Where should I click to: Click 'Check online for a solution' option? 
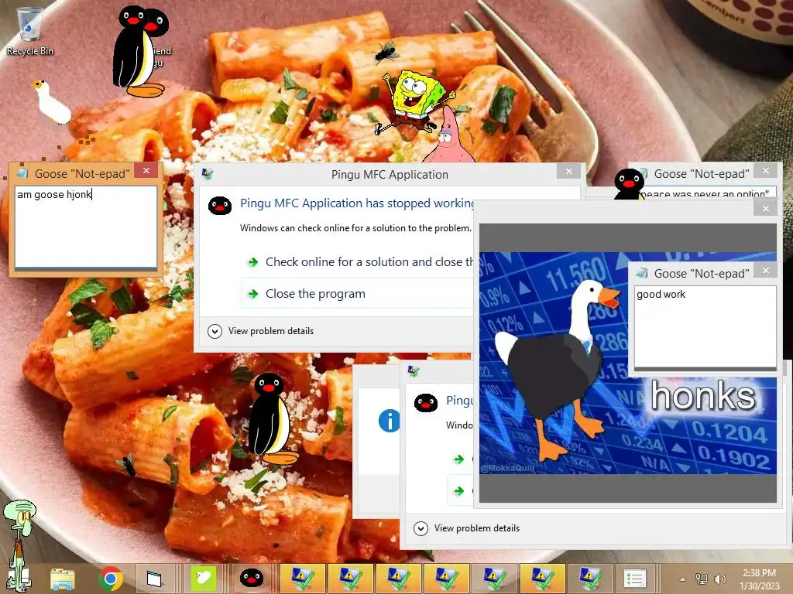click(x=360, y=261)
